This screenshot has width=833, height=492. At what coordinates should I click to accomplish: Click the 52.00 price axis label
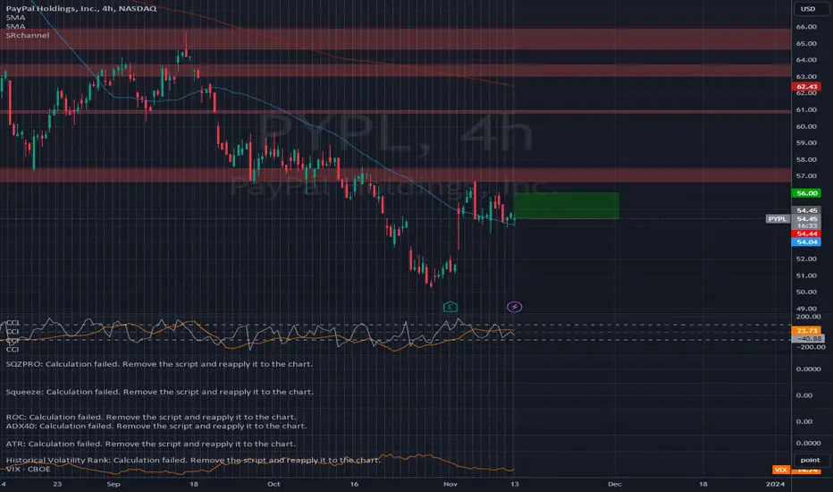click(806, 259)
